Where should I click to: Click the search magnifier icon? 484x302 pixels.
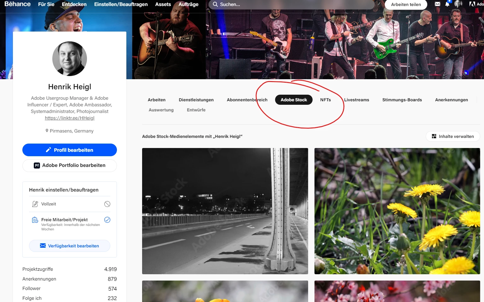point(215,4)
